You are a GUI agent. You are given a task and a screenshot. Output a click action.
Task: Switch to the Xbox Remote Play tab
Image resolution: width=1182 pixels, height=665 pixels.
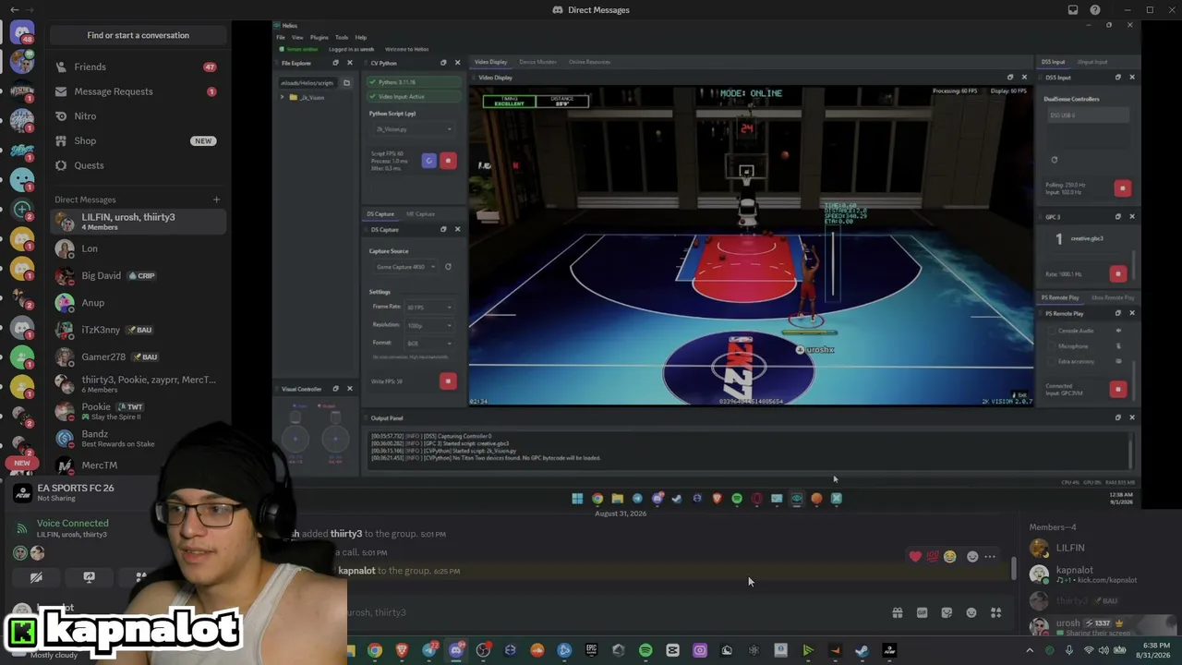[1113, 297]
